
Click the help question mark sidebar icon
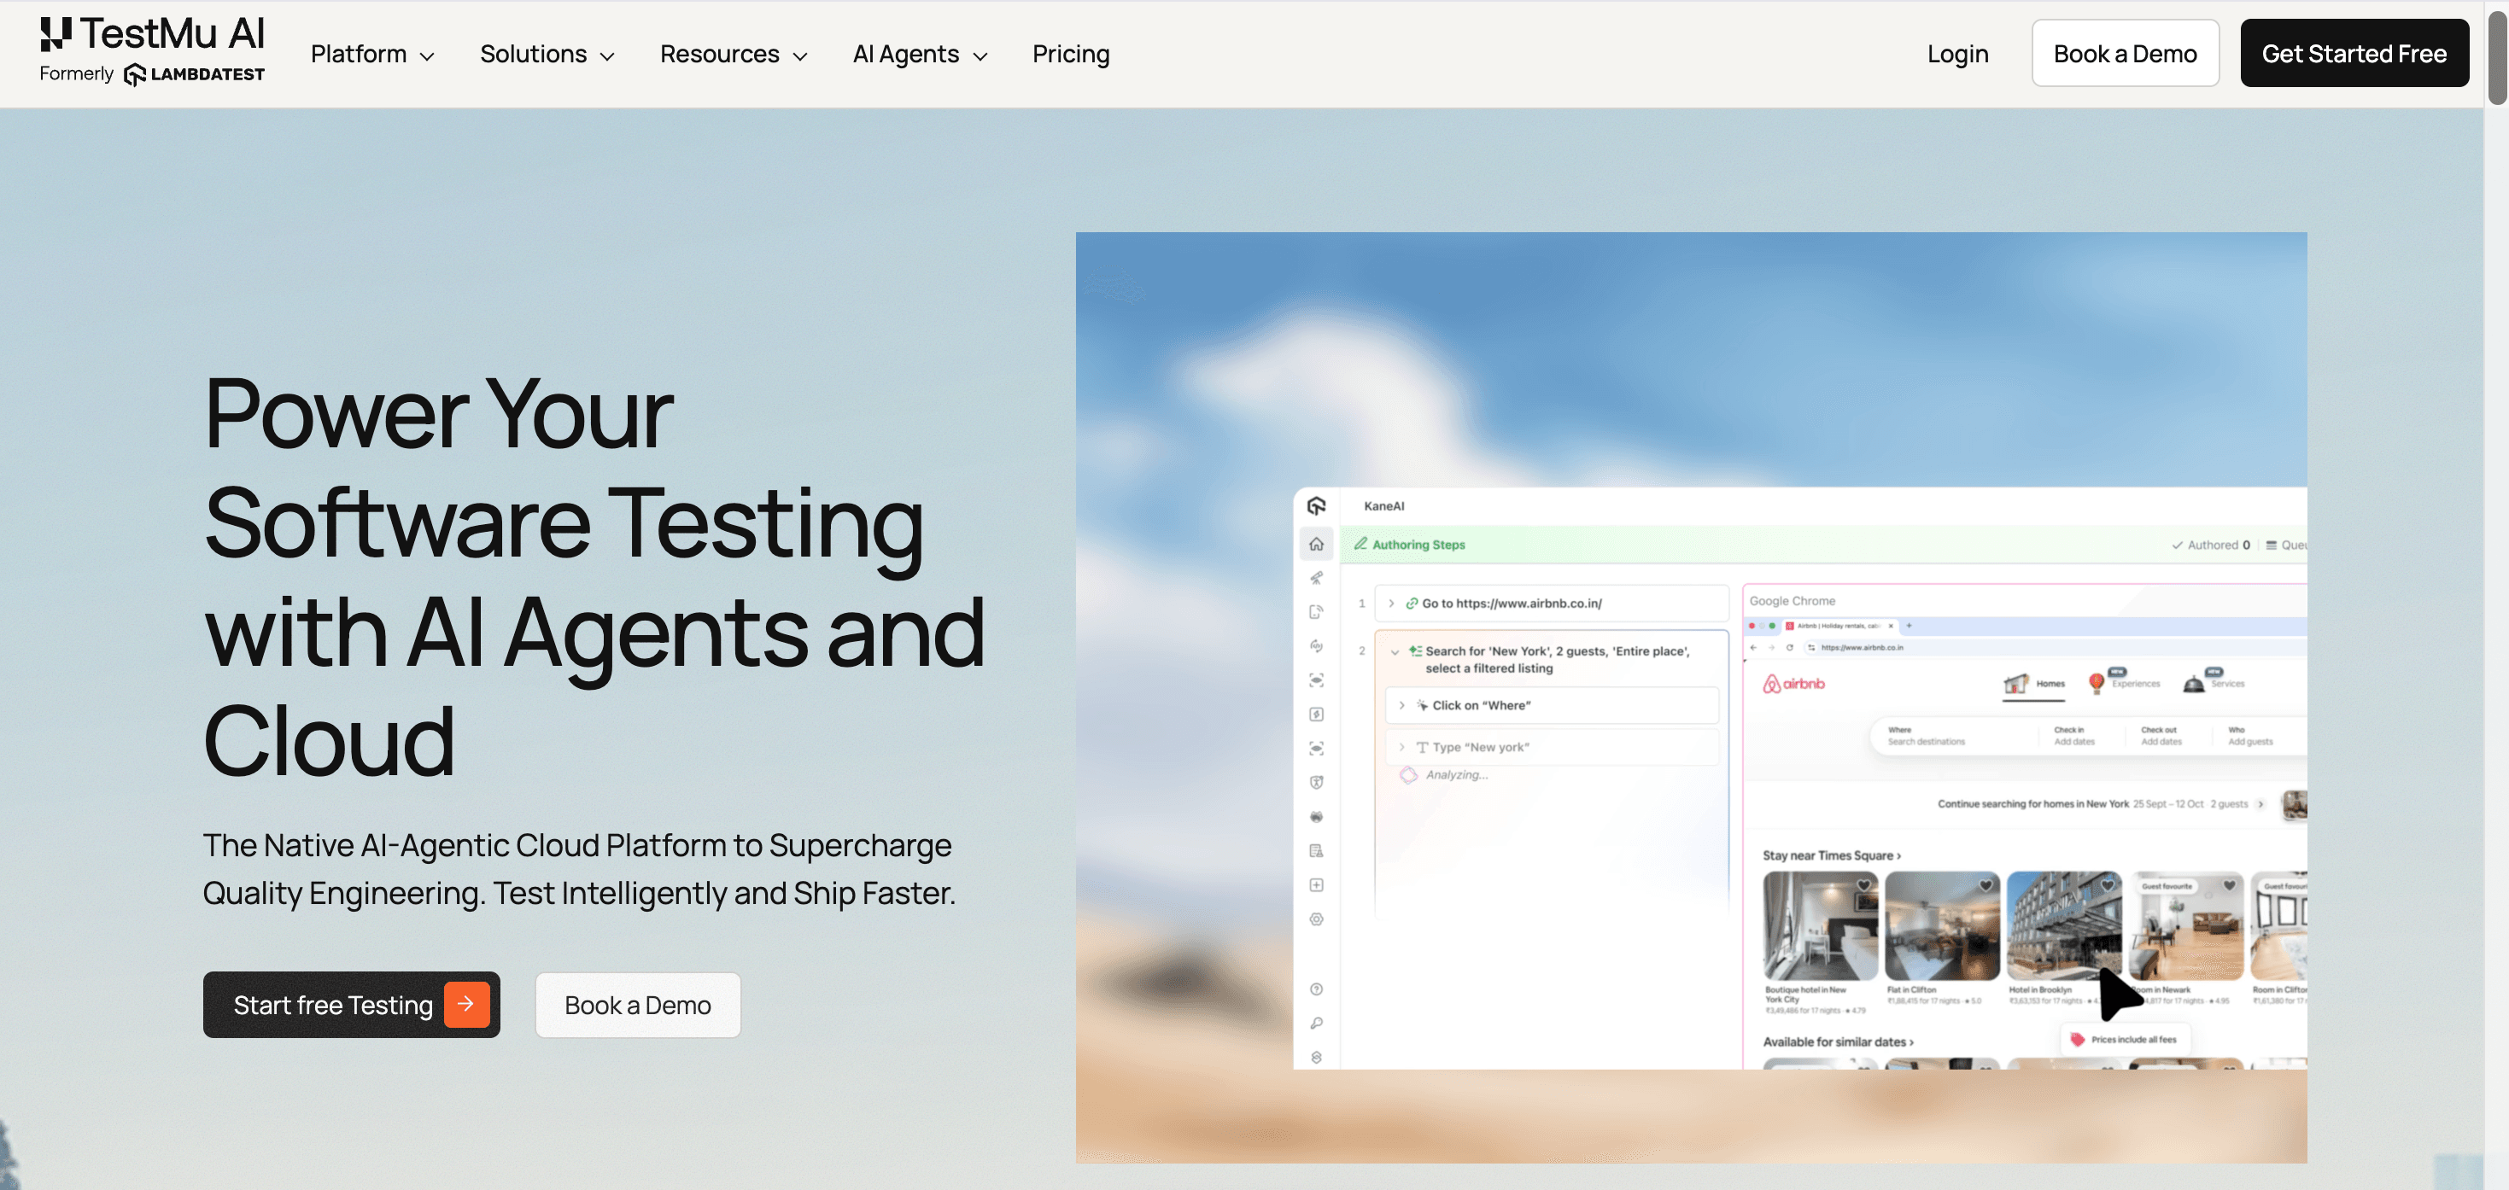(x=1316, y=989)
